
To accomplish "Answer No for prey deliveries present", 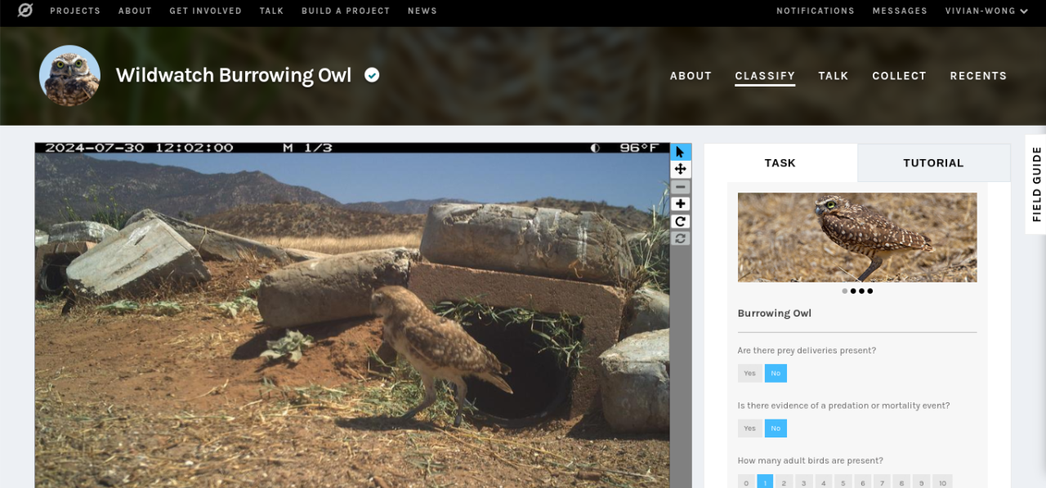I will click(x=776, y=373).
